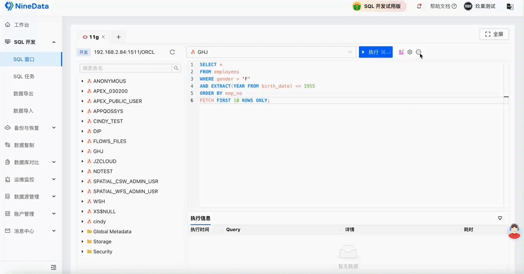
Task: Collapse the SQL 开发 menu
Action: pos(54,42)
